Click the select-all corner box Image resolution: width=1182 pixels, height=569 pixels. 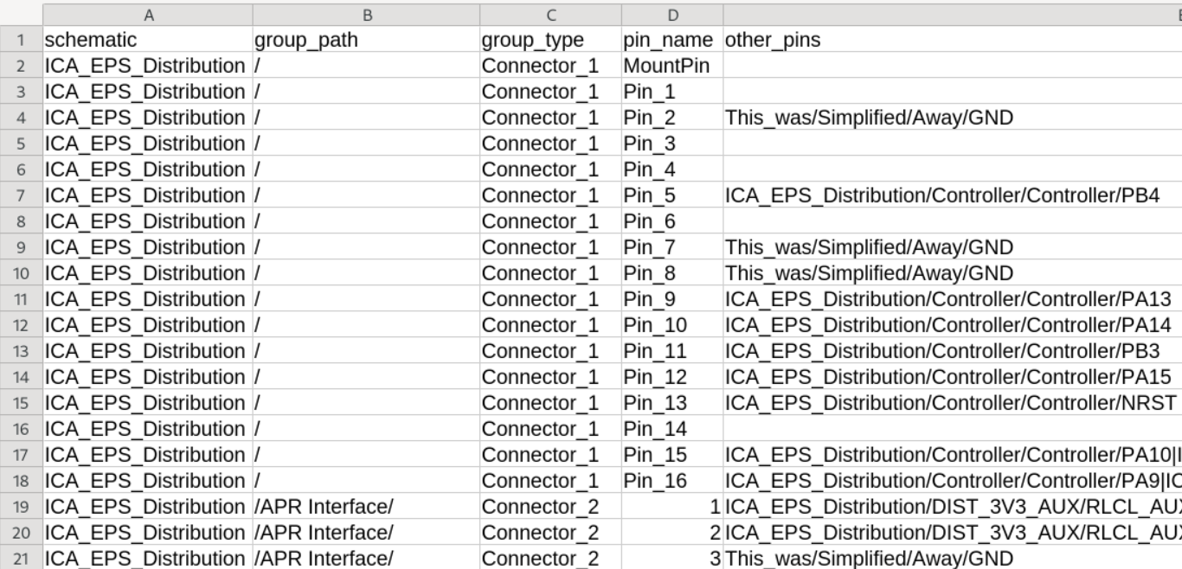pyautogui.click(x=21, y=15)
